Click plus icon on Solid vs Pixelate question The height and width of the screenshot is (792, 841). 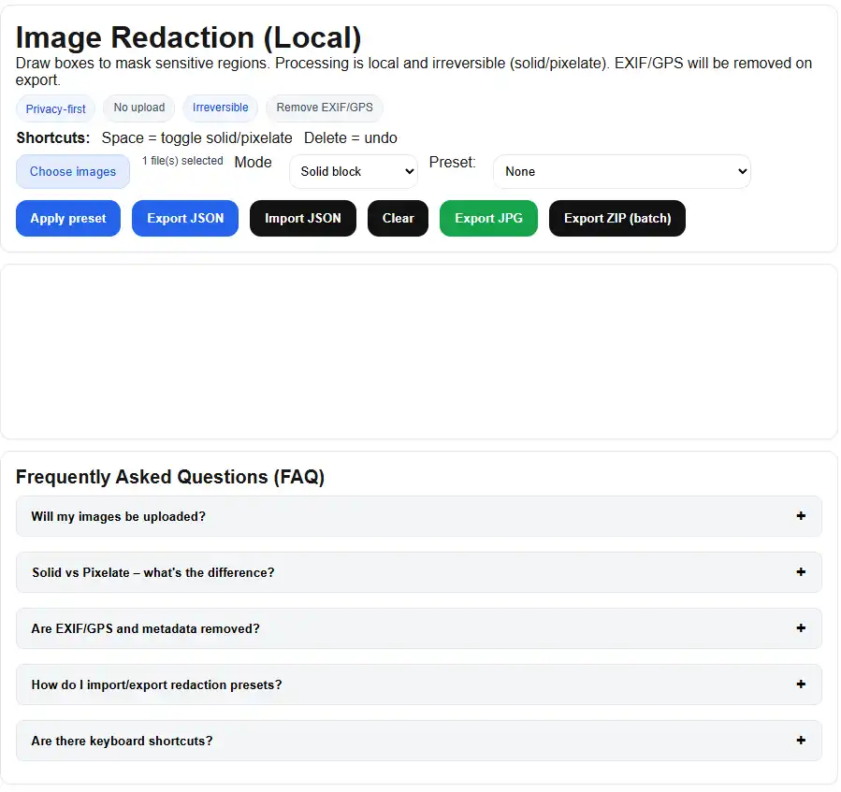coord(800,572)
